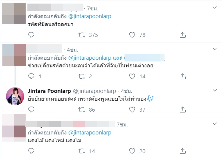Screen dimensions: 222x157
Task: Like the tweet with 14 likes
Action: (132, 77)
